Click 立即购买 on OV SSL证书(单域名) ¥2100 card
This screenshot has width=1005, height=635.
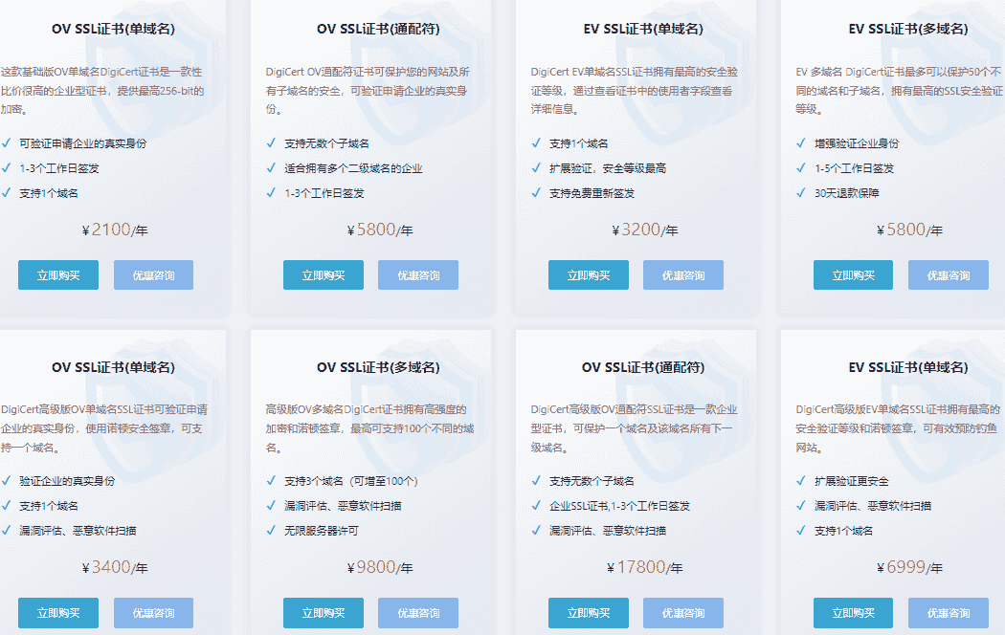coord(57,274)
